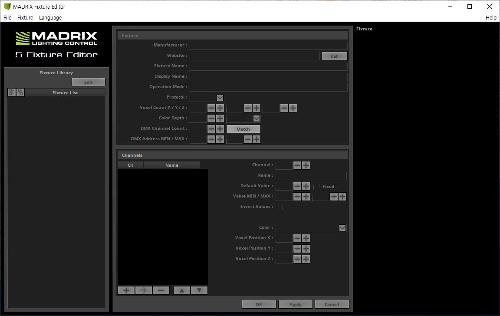Decrease Voxel Count X value
This screenshot has height=316, width=500.
211,108
